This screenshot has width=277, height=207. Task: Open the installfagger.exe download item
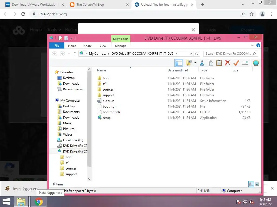tap(26, 189)
